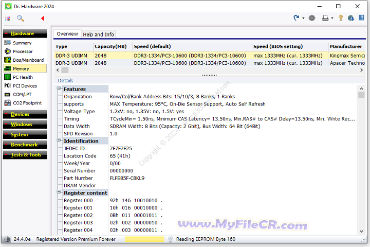Select the Apacer memory module row

tap(210, 63)
